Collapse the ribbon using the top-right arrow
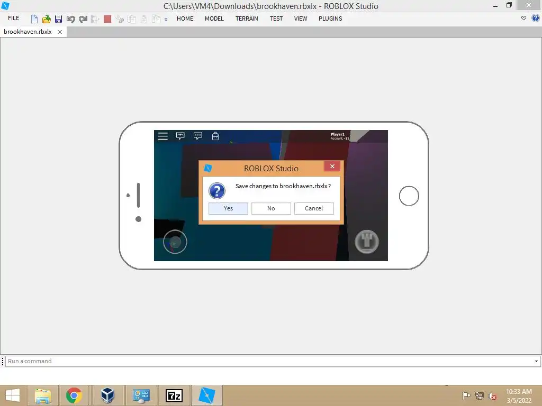 click(x=523, y=19)
